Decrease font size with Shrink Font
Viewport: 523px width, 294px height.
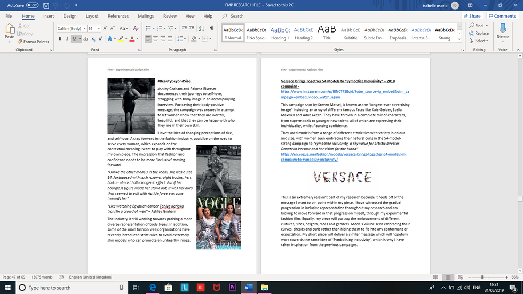pos(113,28)
